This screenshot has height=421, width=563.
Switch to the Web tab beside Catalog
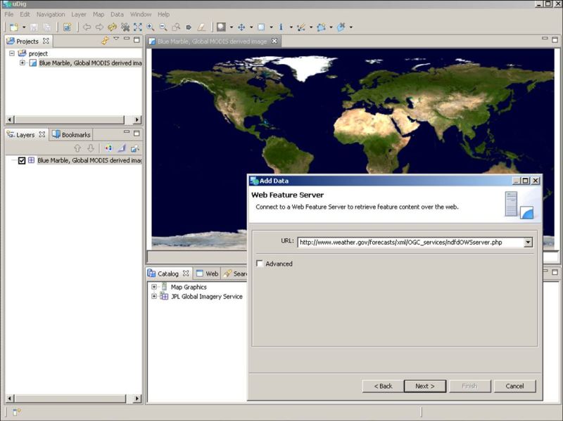[x=207, y=273]
